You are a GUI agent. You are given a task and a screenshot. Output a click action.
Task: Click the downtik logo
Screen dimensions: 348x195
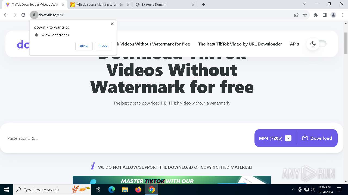(x=23, y=44)
